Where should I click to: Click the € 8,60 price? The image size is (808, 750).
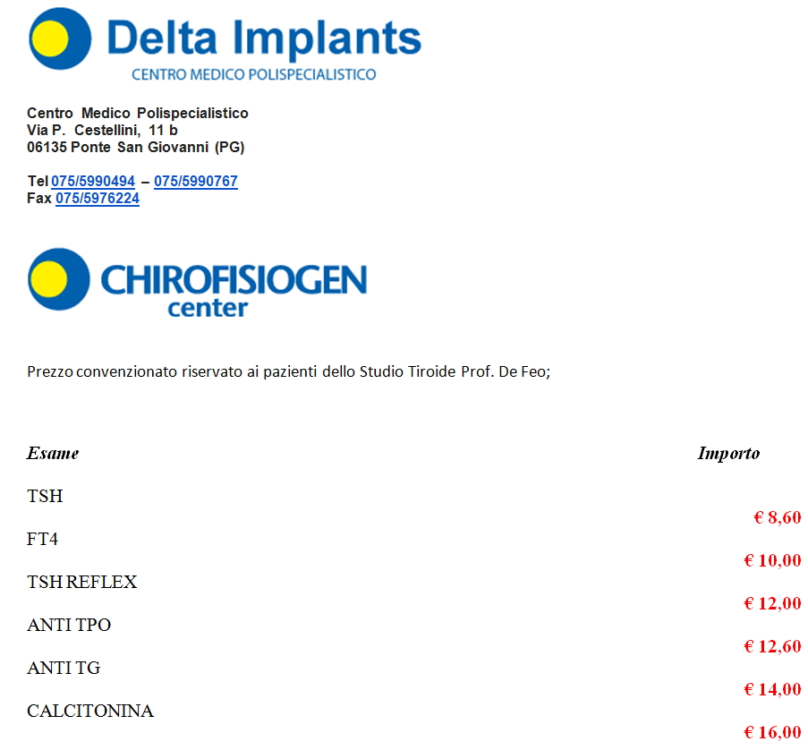[x=777, y=517]
